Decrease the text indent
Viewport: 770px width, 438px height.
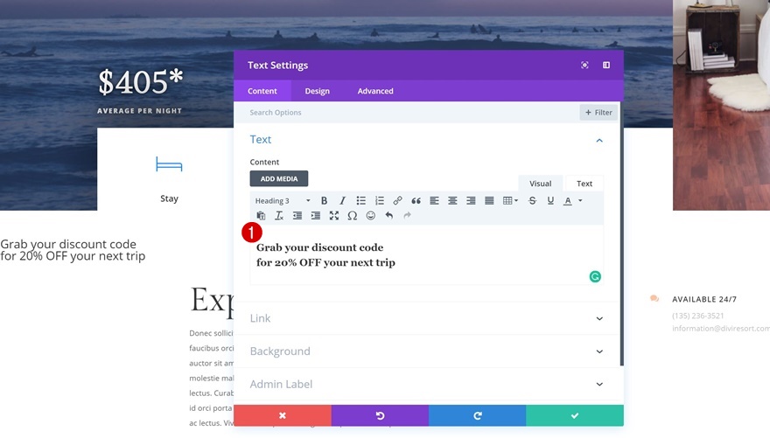tap(297, 215)
